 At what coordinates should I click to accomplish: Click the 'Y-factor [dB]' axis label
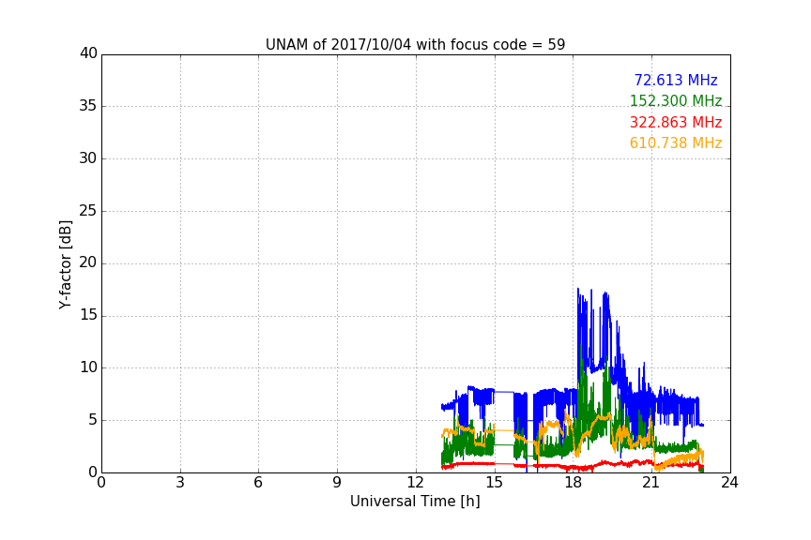tap(65, 264)
